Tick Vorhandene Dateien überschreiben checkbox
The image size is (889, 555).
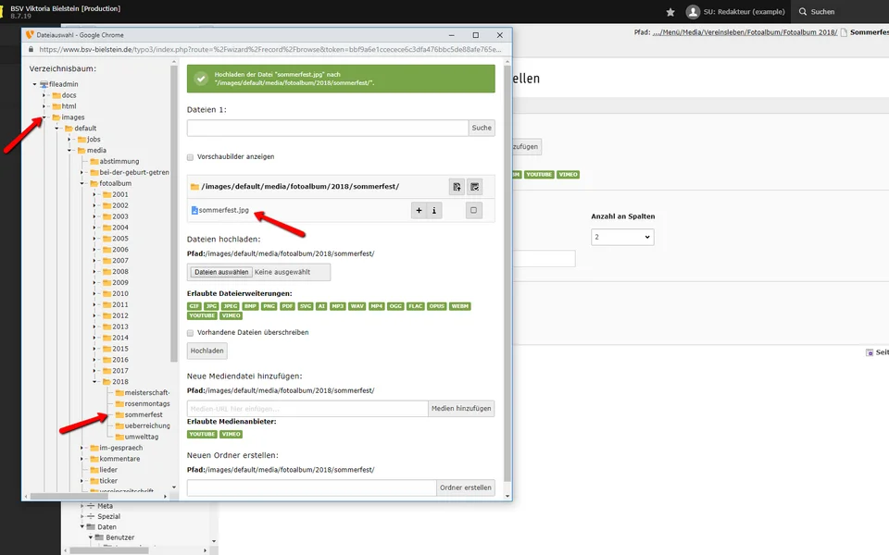(x=191, y=332)
